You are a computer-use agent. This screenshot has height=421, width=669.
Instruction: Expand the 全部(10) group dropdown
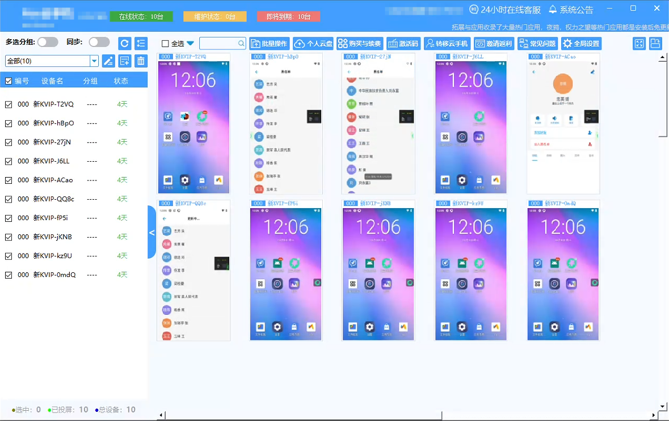[x=94, y=61]
